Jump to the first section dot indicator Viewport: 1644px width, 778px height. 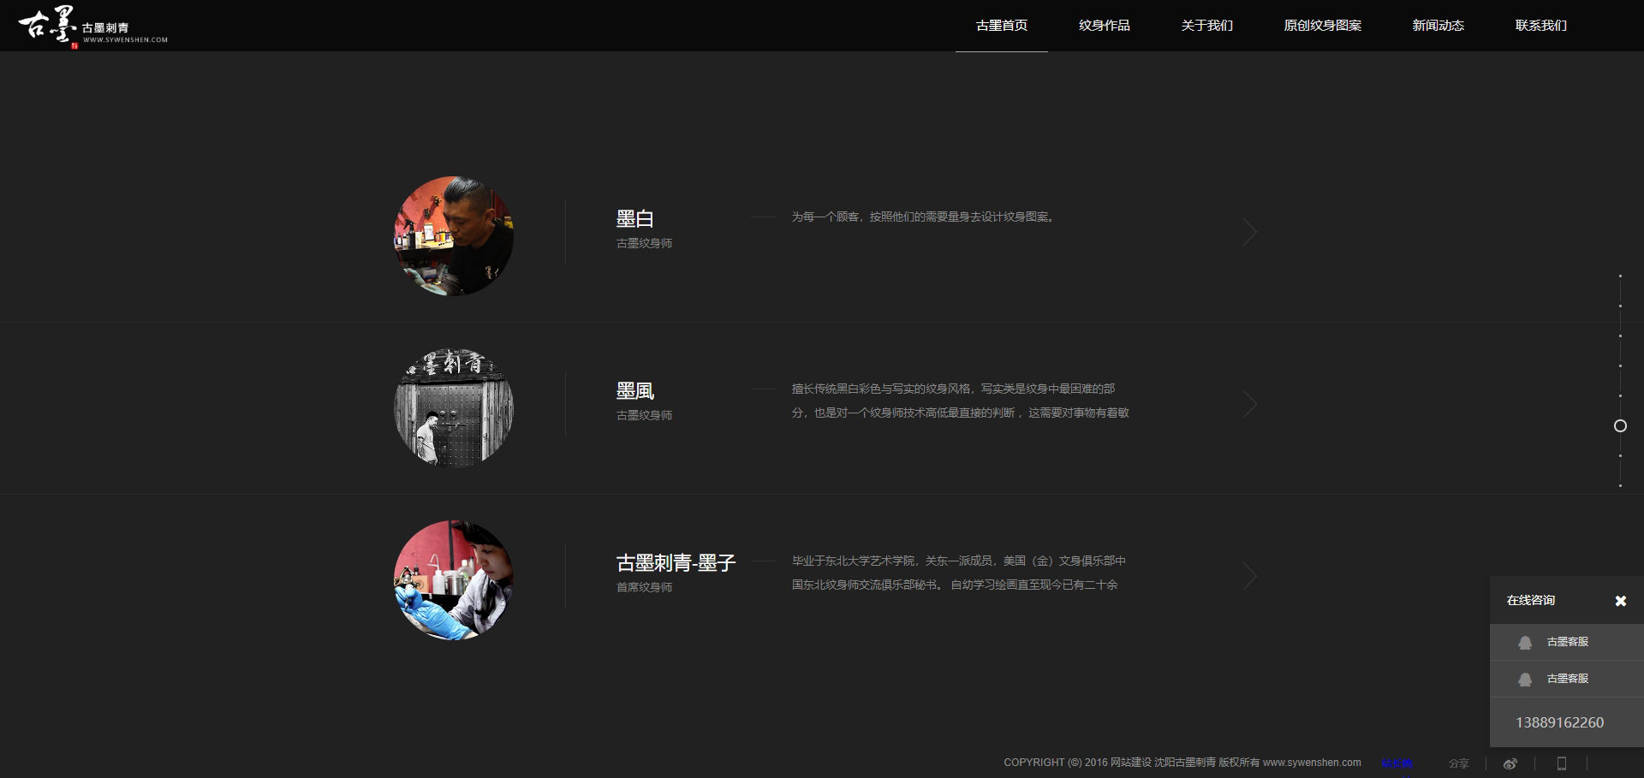point(1620,276)
